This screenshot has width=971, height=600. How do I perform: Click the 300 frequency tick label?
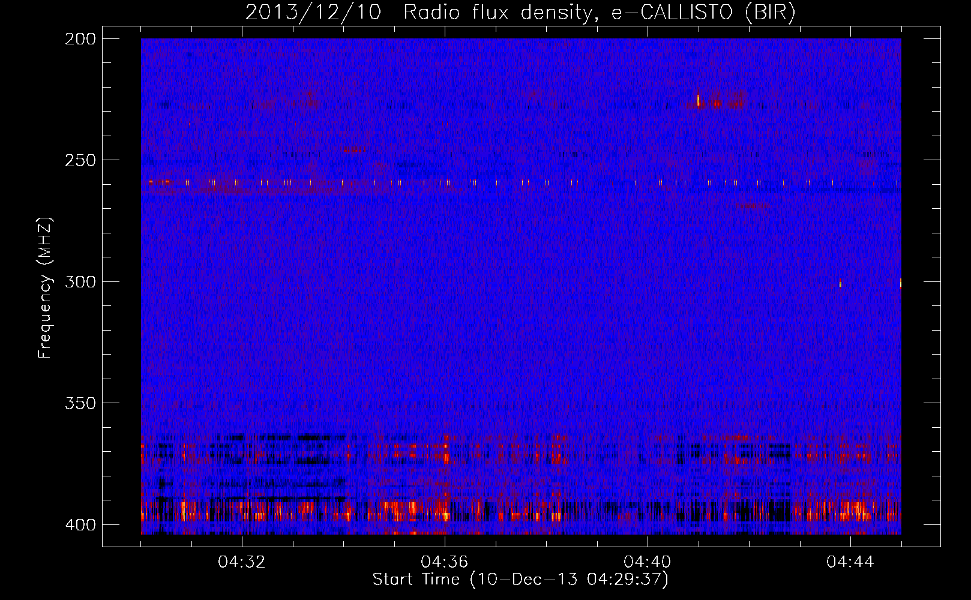point(80,281)
